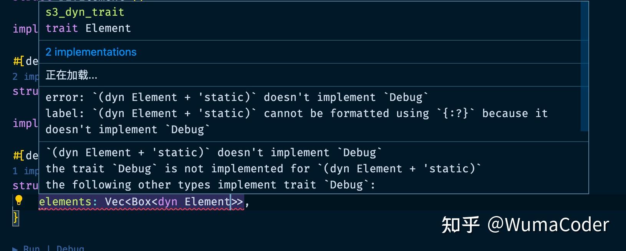Click the "s3_dyn_trait" module path in hover
The width and height of the screenshot is (626, 251).
click(x=85, y=12)
